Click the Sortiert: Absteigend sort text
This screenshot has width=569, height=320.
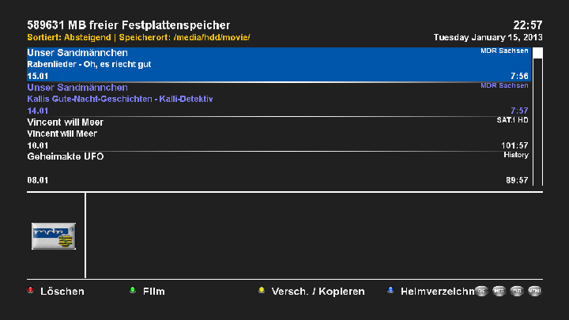69,37
